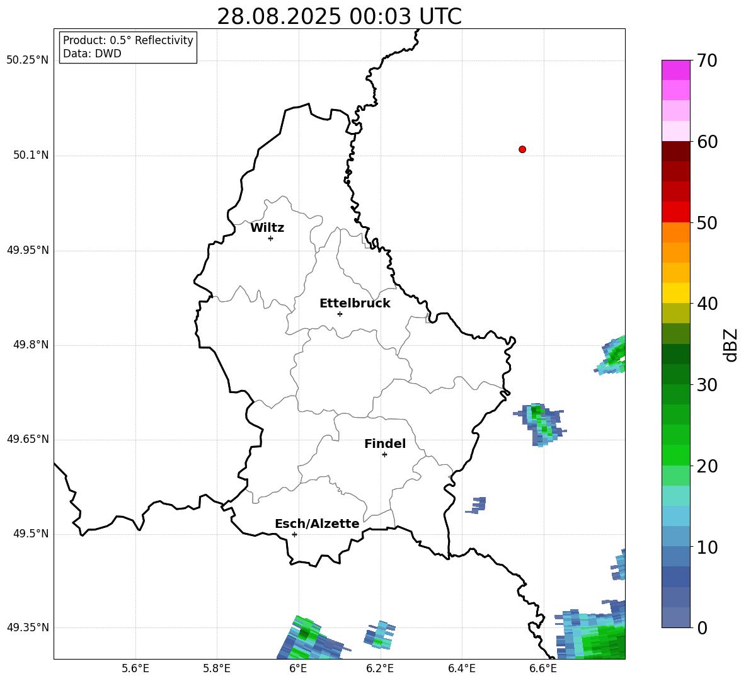746x681 pixels.
Task: Click the small radar echo above the 6.2°E label
Action: (380, 636)
